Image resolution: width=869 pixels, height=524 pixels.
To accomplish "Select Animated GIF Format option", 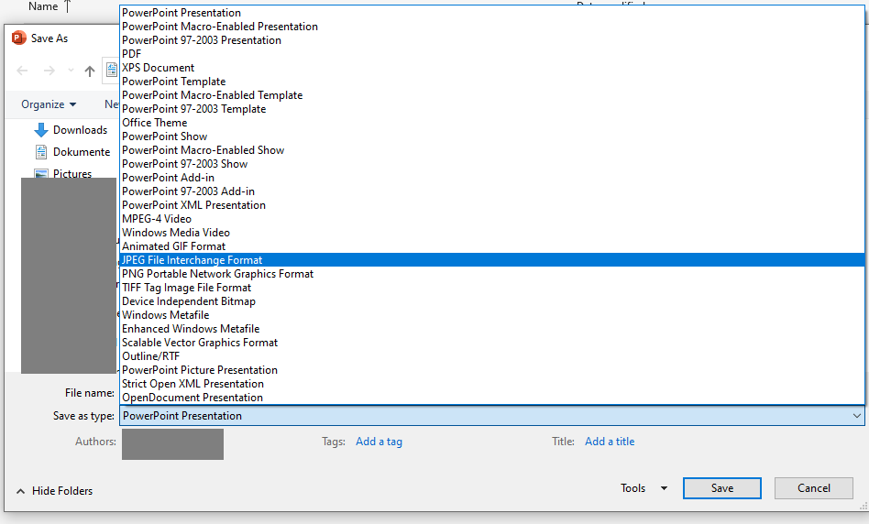I will click(x=173, y=246).
